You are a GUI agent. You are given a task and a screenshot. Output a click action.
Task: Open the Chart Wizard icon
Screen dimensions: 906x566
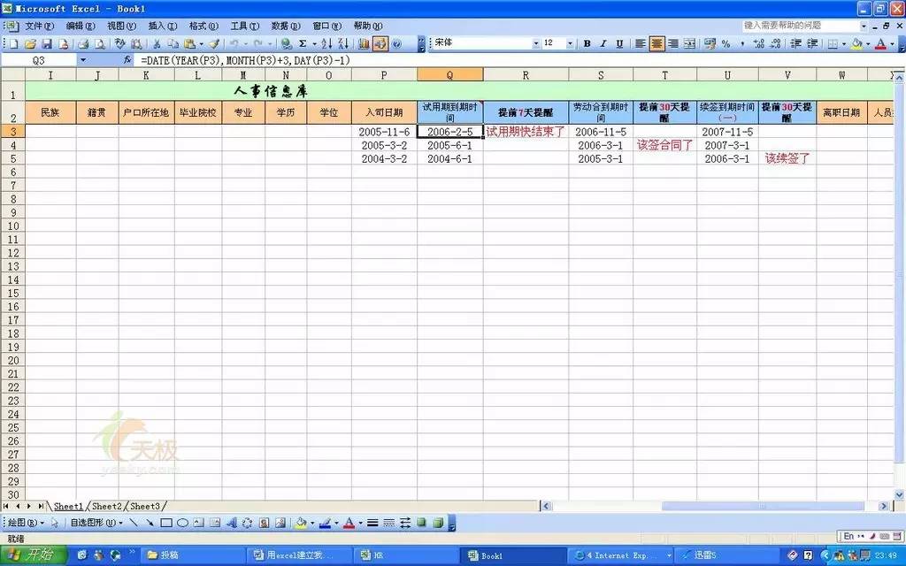point(364,43)
